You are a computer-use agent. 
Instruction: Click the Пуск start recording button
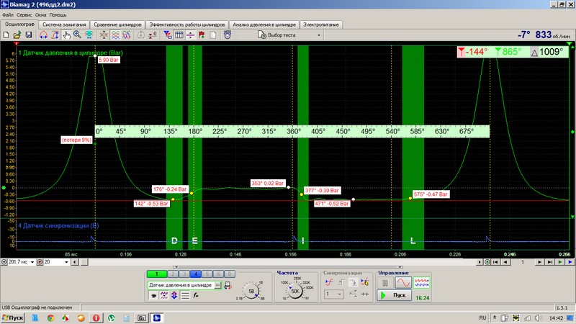[394, 295]
